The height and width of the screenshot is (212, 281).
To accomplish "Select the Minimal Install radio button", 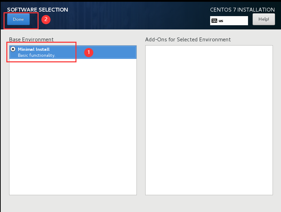I will 13,49.
